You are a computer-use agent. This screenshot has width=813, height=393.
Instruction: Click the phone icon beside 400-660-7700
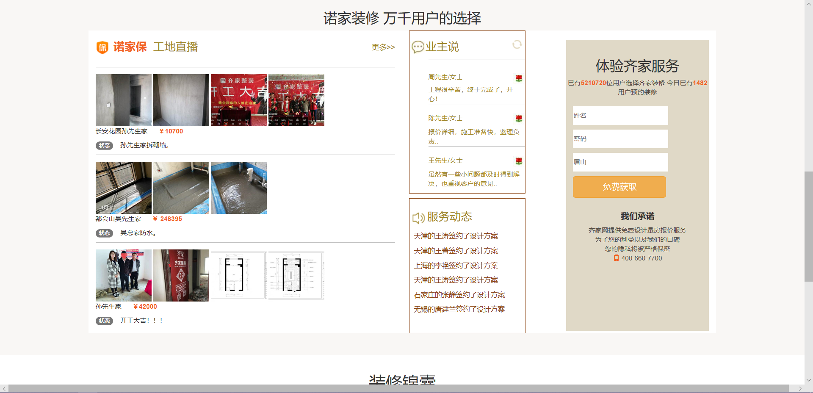point(616,258)
